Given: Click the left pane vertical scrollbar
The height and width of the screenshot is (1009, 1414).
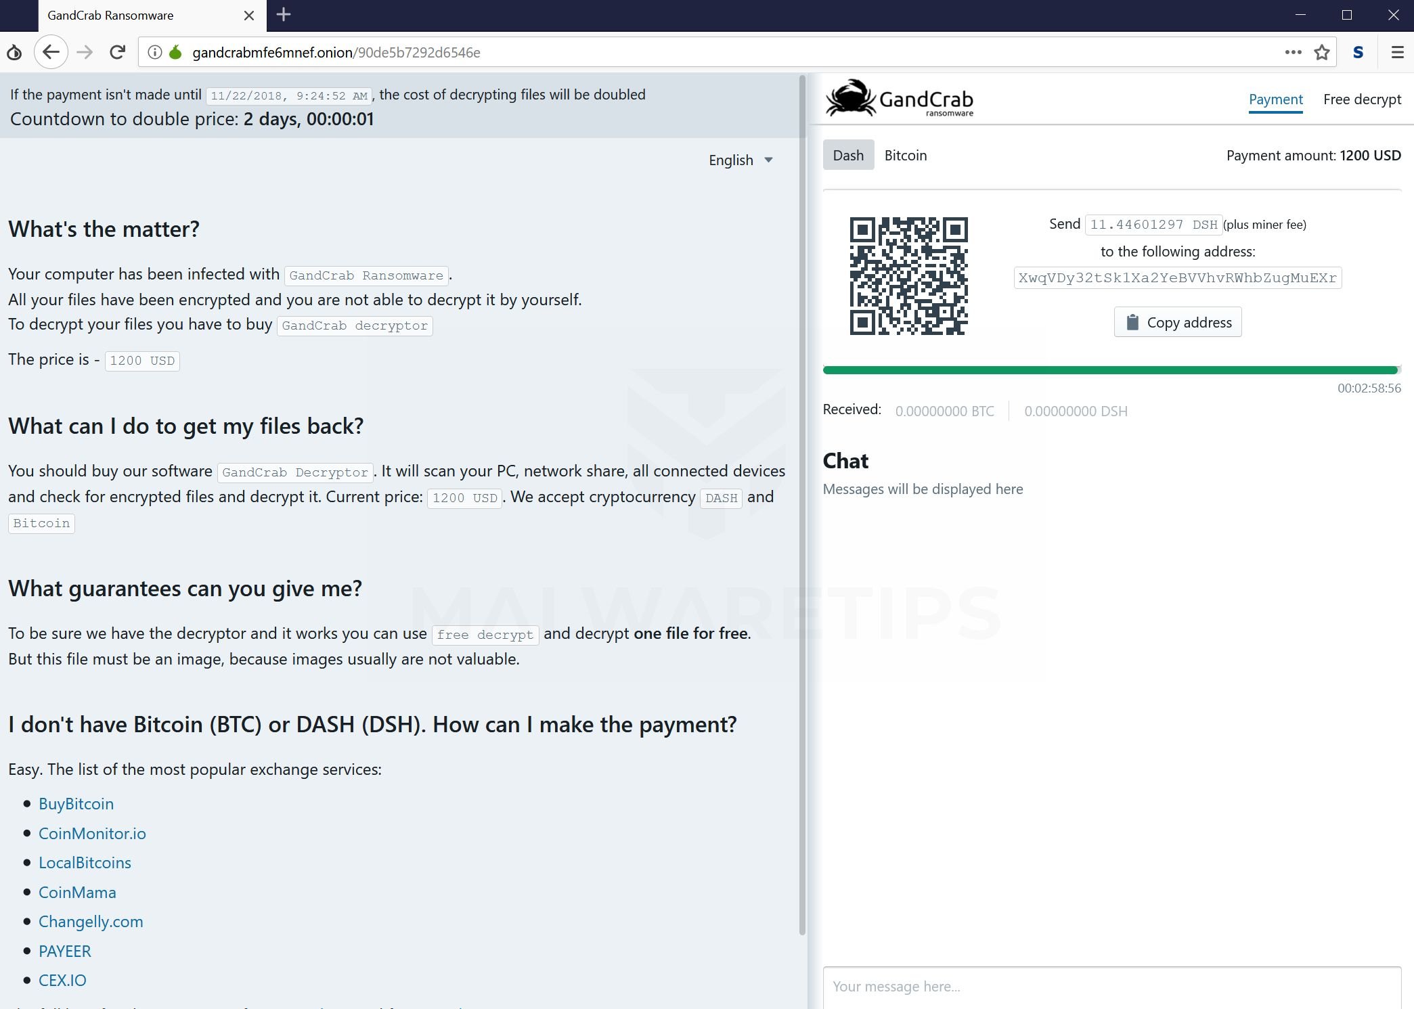Looking at the screenshot, I should pyautogui.click(x=802, y=504).
